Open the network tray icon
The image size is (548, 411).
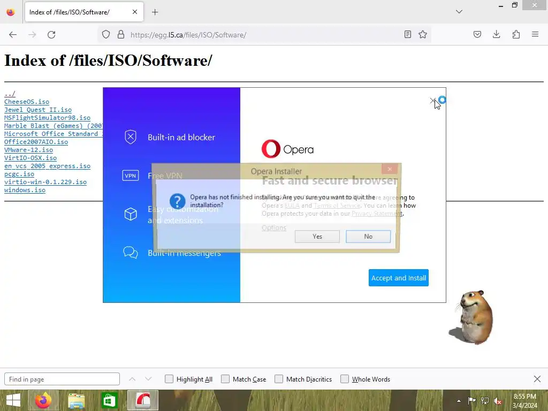pos(485,401)
